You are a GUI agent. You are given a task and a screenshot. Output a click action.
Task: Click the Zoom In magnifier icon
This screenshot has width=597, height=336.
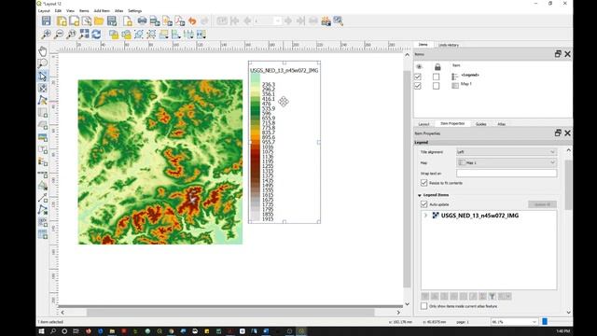coord(46,35)
